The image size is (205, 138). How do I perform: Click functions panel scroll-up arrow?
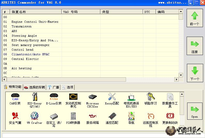pos(182,94)
